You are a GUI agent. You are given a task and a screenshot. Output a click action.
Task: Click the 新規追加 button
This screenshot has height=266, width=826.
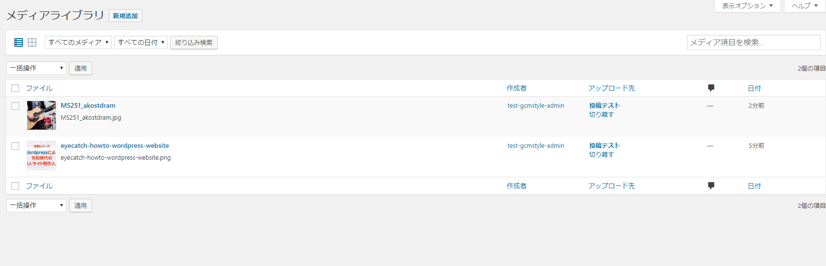pyautogui.click(x=125, y=16)
